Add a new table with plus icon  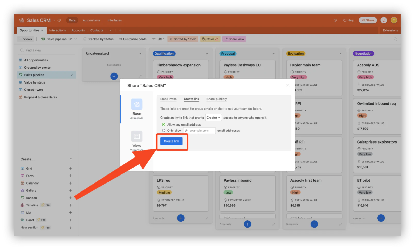(120, 30)
